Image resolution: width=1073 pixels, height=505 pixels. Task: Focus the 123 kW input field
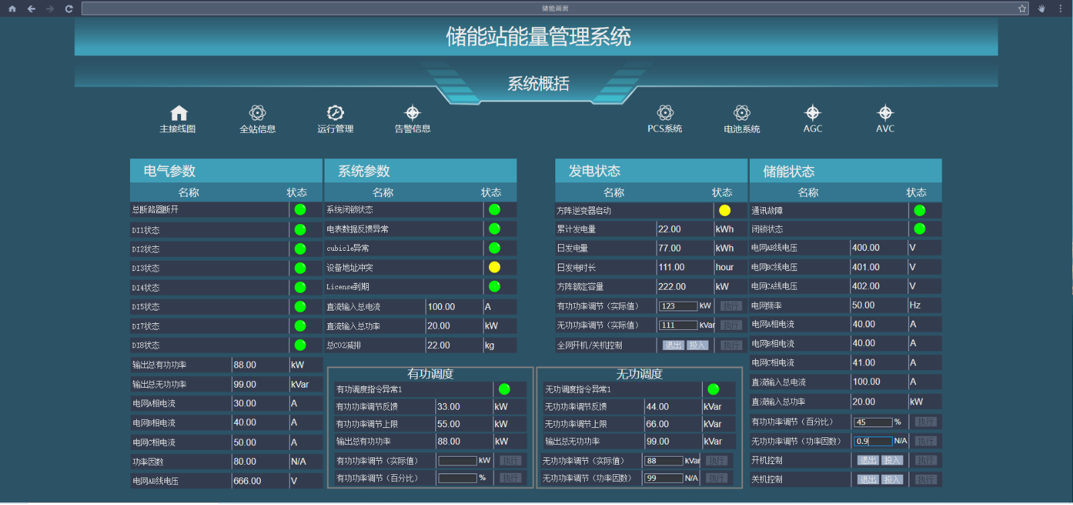(678, 306)
